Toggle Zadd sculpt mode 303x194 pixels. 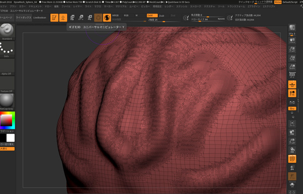point(152,16)
